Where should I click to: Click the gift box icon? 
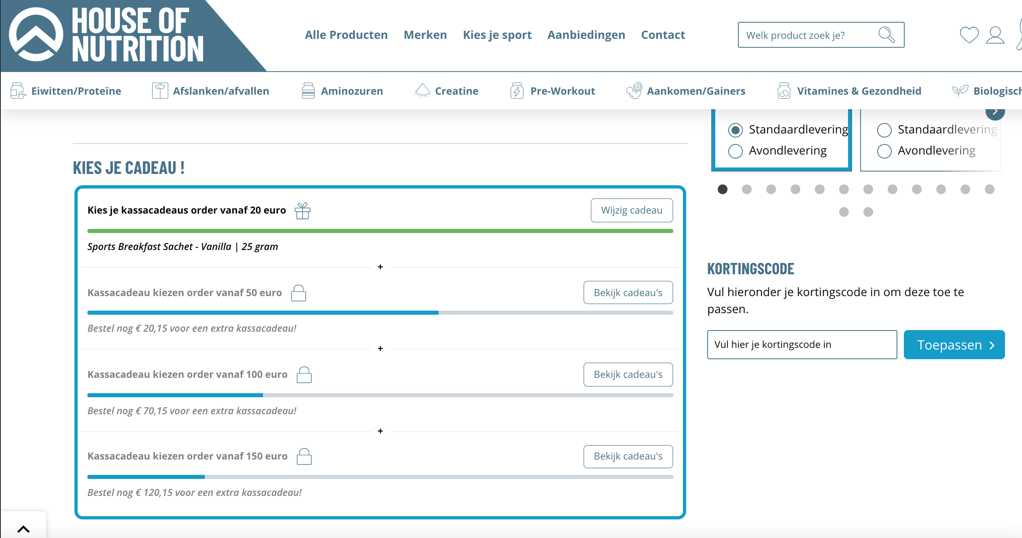pyautogui.click(x=302, y=210)
